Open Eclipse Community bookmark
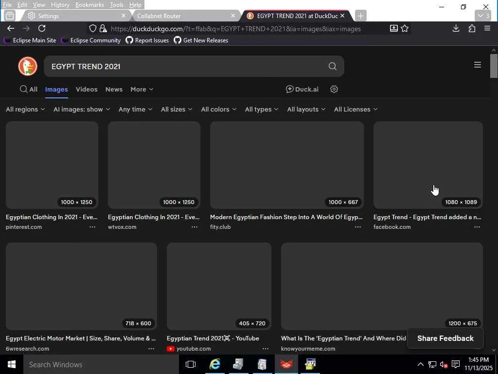Screen dimensions: 498x374 coord(91,40)
